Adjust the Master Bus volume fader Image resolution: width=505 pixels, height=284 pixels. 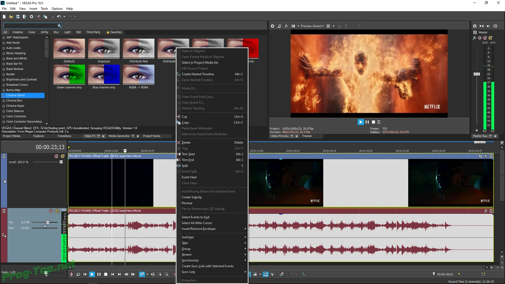(x=477, y=74)
